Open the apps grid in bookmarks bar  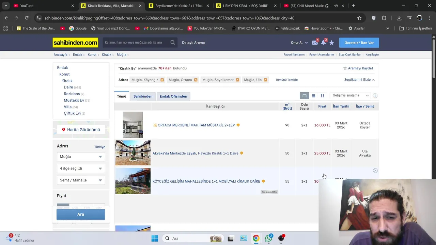(5, 28)
